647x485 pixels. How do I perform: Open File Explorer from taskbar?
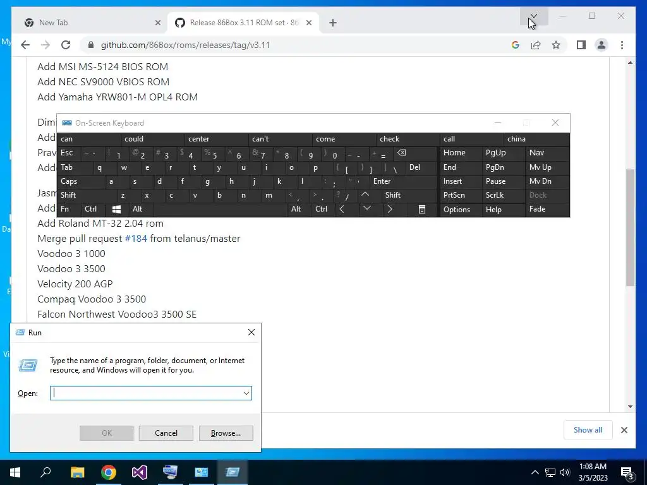77,472
